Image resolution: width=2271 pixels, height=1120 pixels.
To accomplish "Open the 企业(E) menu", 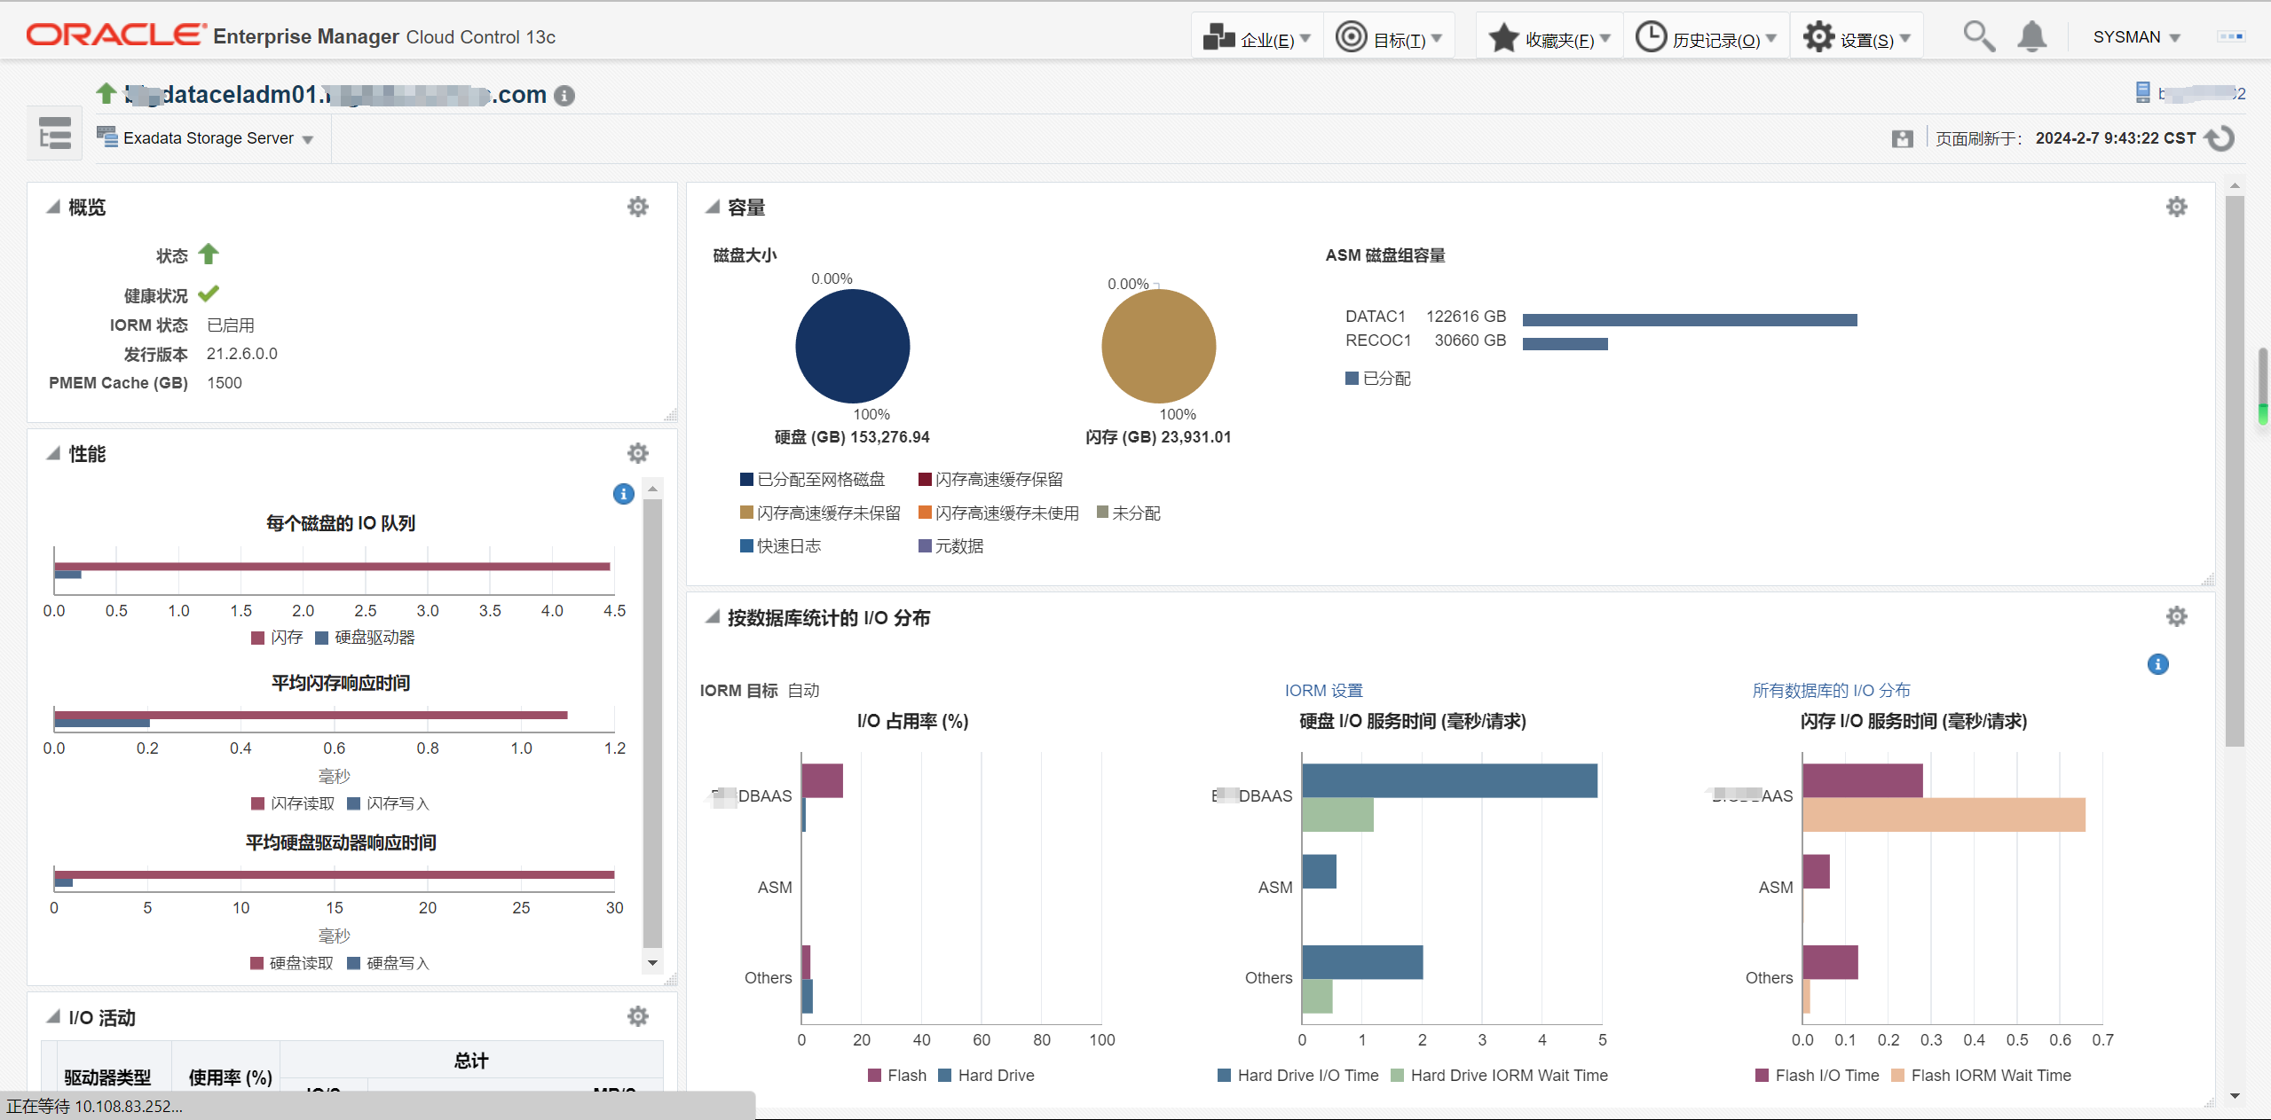I will [1257, 37].
